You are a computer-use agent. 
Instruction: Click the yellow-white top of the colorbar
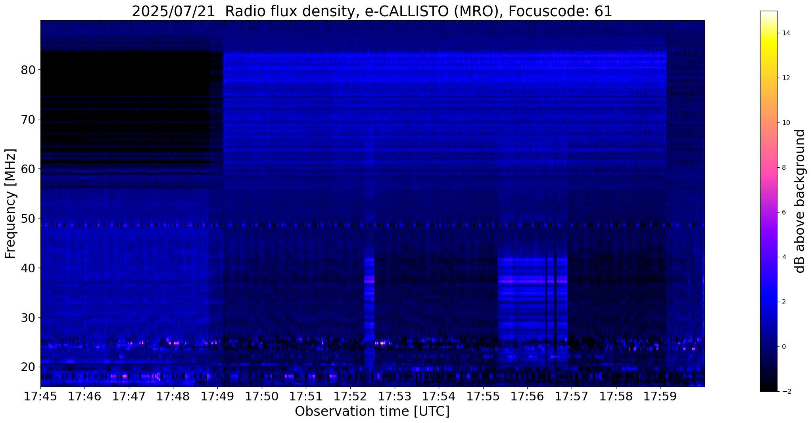click(x=768, y=24)
